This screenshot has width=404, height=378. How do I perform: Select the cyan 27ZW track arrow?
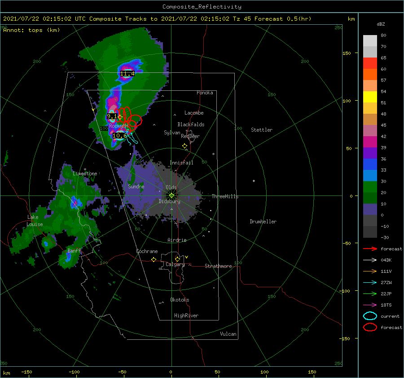click(370, 283)
